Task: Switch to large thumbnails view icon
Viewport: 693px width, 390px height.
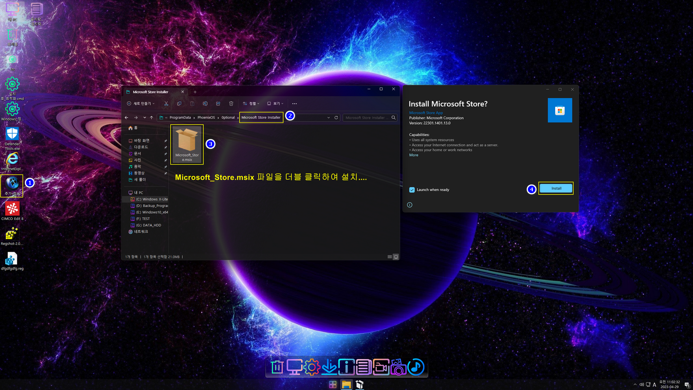Action: pos(396,257)
